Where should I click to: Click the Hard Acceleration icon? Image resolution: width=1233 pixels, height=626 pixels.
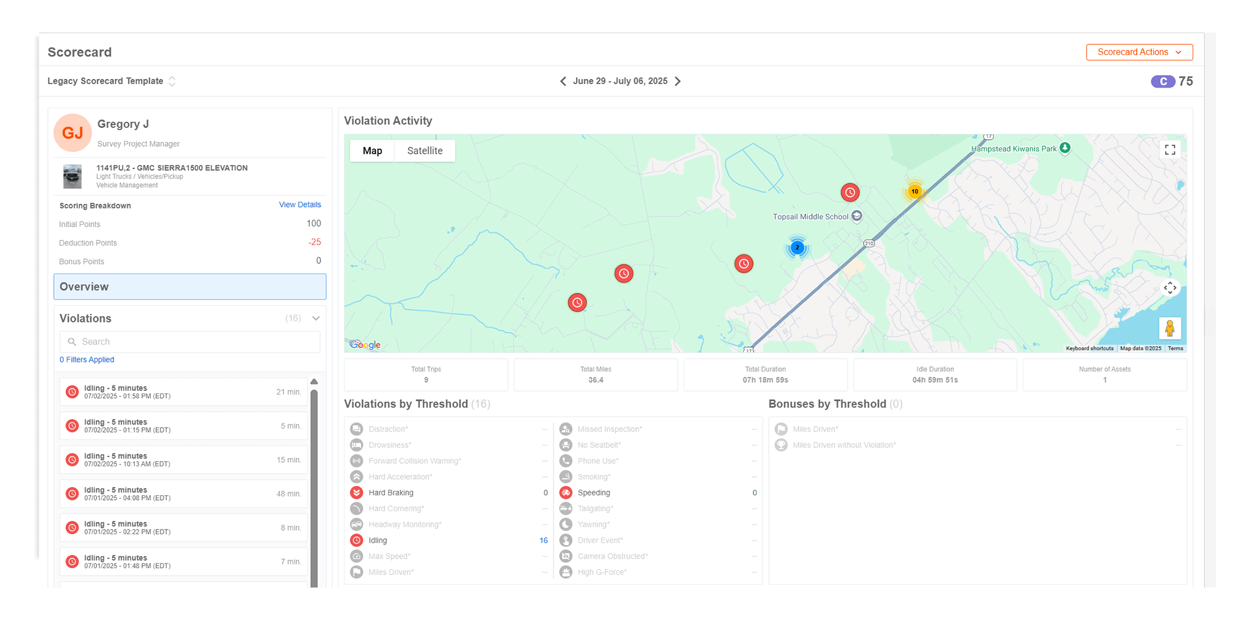click(x=356, y=477)
